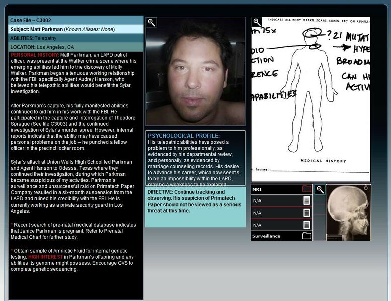This screenshot has height=301, width=391.
Task: Select the skull X-ray image
Action: [348, 212]
